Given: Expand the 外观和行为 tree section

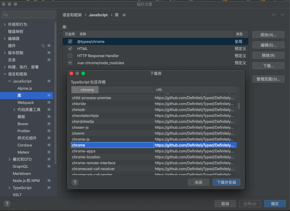Looking at the screenshot, I should 5,25.
